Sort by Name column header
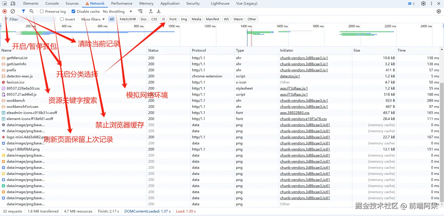The image size is (444, 216). coord(73,50)
